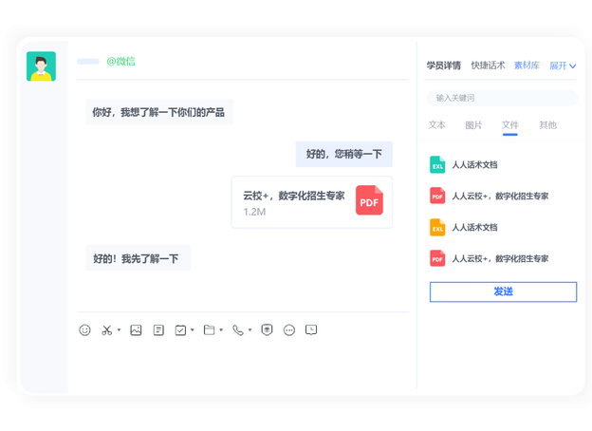592x431 pixels.
Task: Select the 文本 material tab
Action: (436, 125)
